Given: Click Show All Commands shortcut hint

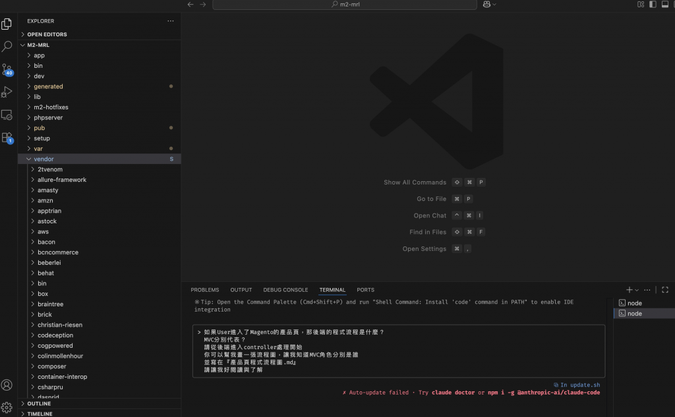Looking at the screenshot, I should pos(434,182).
